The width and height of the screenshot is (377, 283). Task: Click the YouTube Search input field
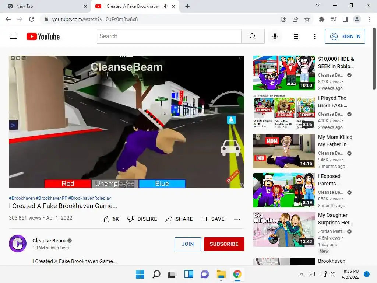169,36
